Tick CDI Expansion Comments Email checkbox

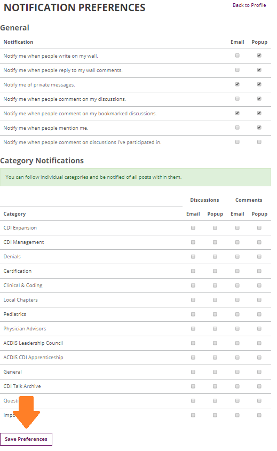(238, 228)
